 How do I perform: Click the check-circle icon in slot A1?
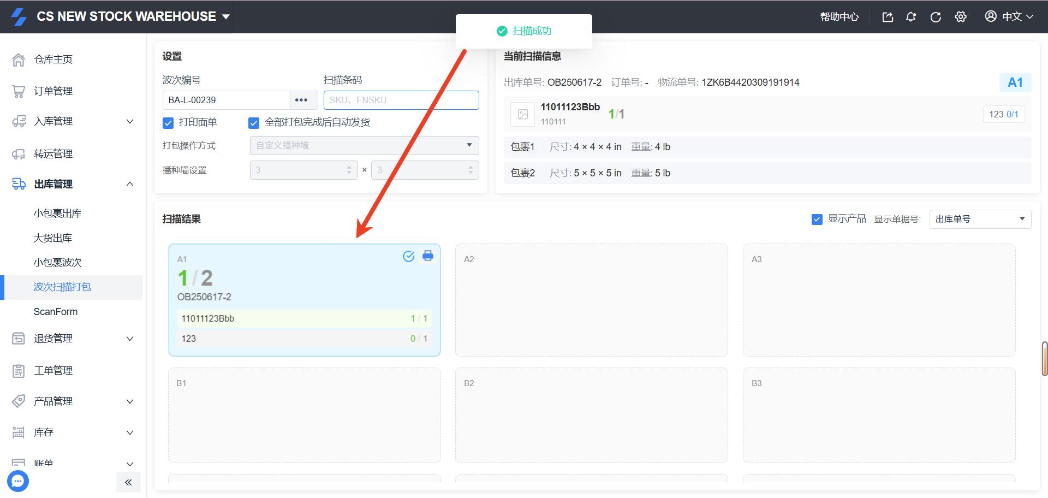tap(408, 256)
